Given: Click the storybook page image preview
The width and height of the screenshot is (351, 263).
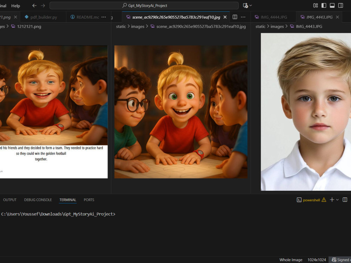Looking at the screenshot, I should [54, 112].
